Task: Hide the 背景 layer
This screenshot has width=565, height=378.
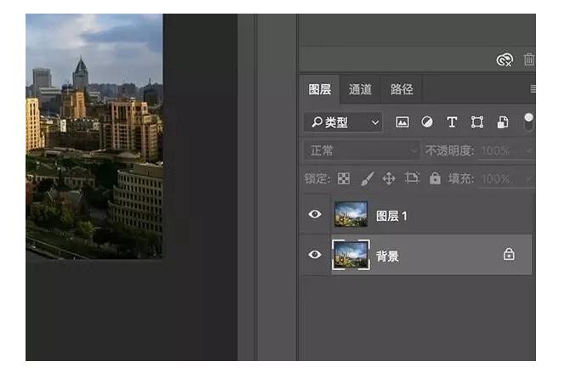Action: point(315,255)
